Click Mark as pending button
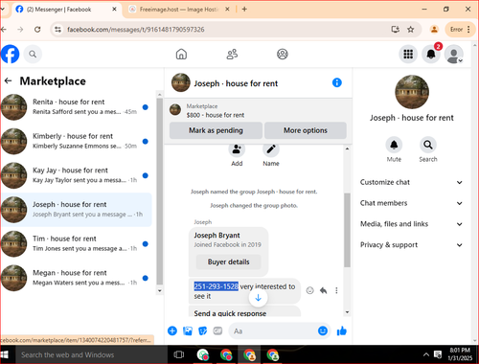 point(216,130)
